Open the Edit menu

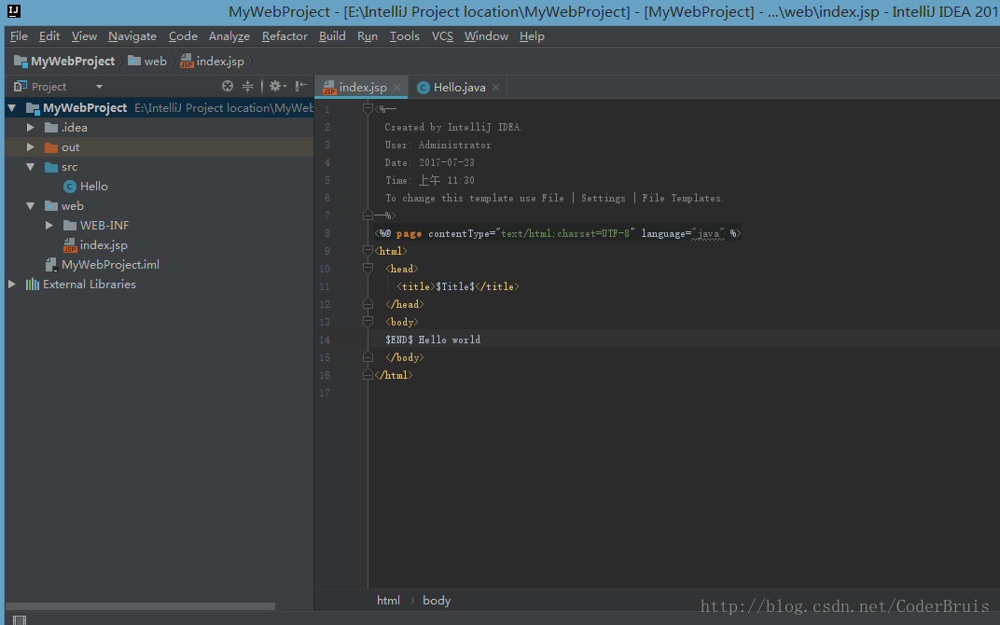coord(49,36)
